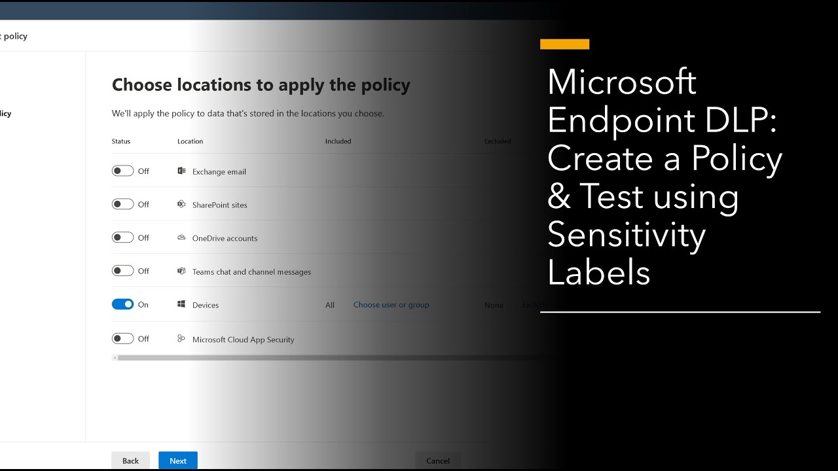Image resolution: width=838 pixels, height=471 pixels.
Task: Select the Microsoft Cloud App Security label
Action: coord(244,340)
